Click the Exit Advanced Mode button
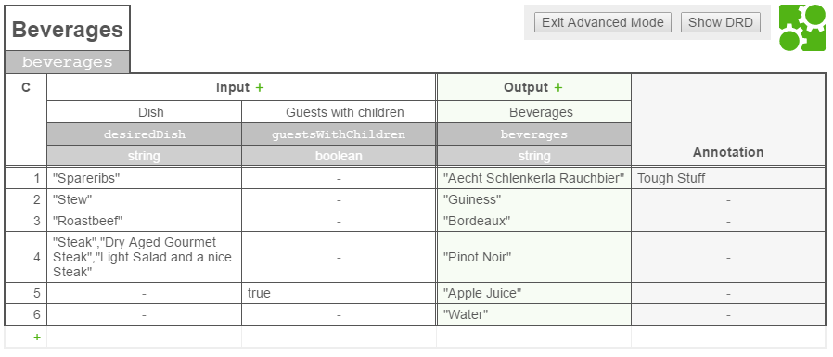The height and width of the screenshot is (357, 833). [x=602, y=22]
